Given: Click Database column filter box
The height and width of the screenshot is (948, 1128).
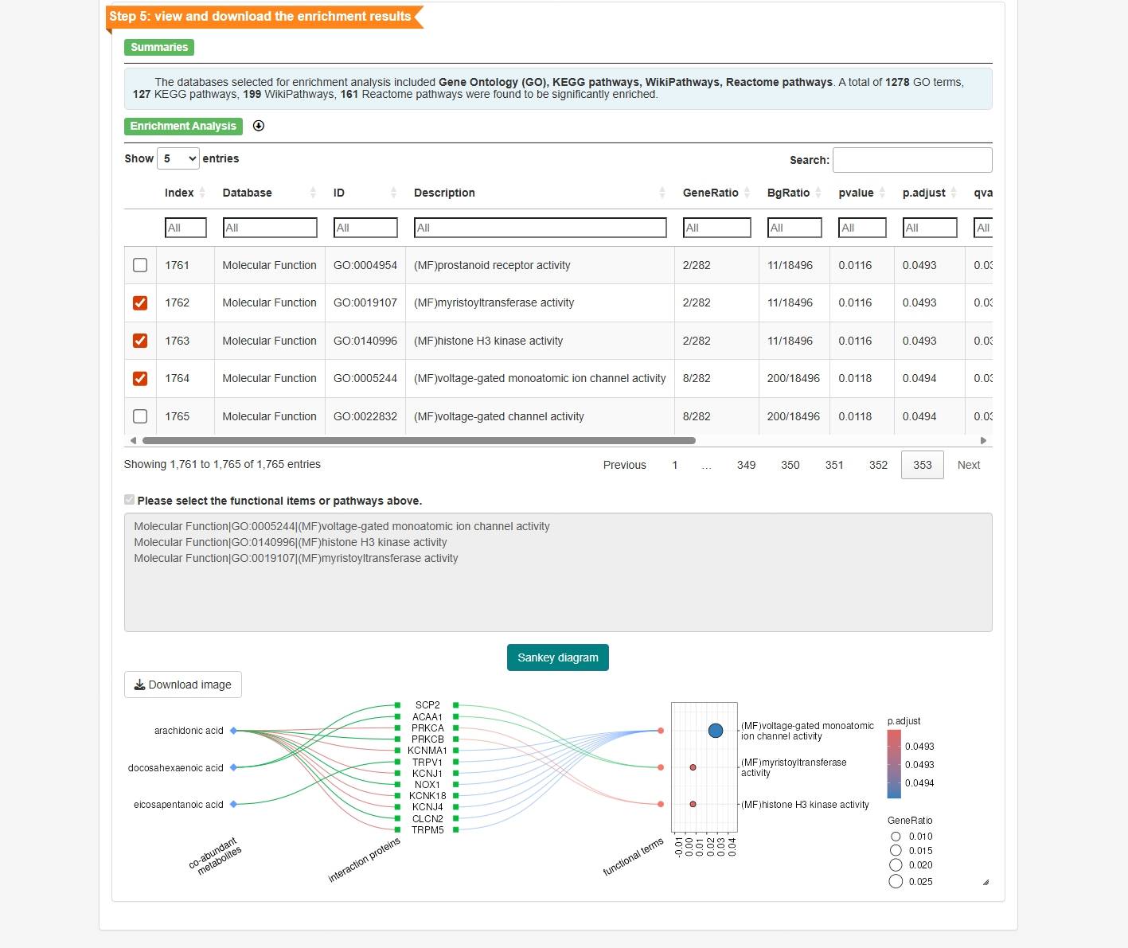Looking at the screenshot, I should 270,228.
